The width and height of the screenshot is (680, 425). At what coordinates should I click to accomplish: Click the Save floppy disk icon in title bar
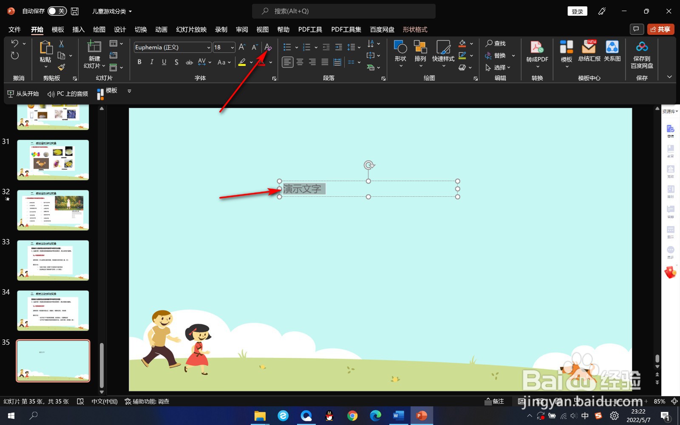[75, 11]
